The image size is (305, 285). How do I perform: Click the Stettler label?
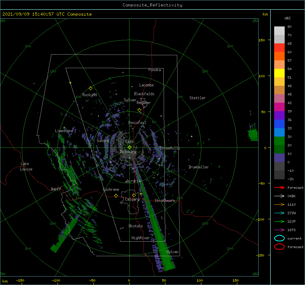tap(198, 98)
